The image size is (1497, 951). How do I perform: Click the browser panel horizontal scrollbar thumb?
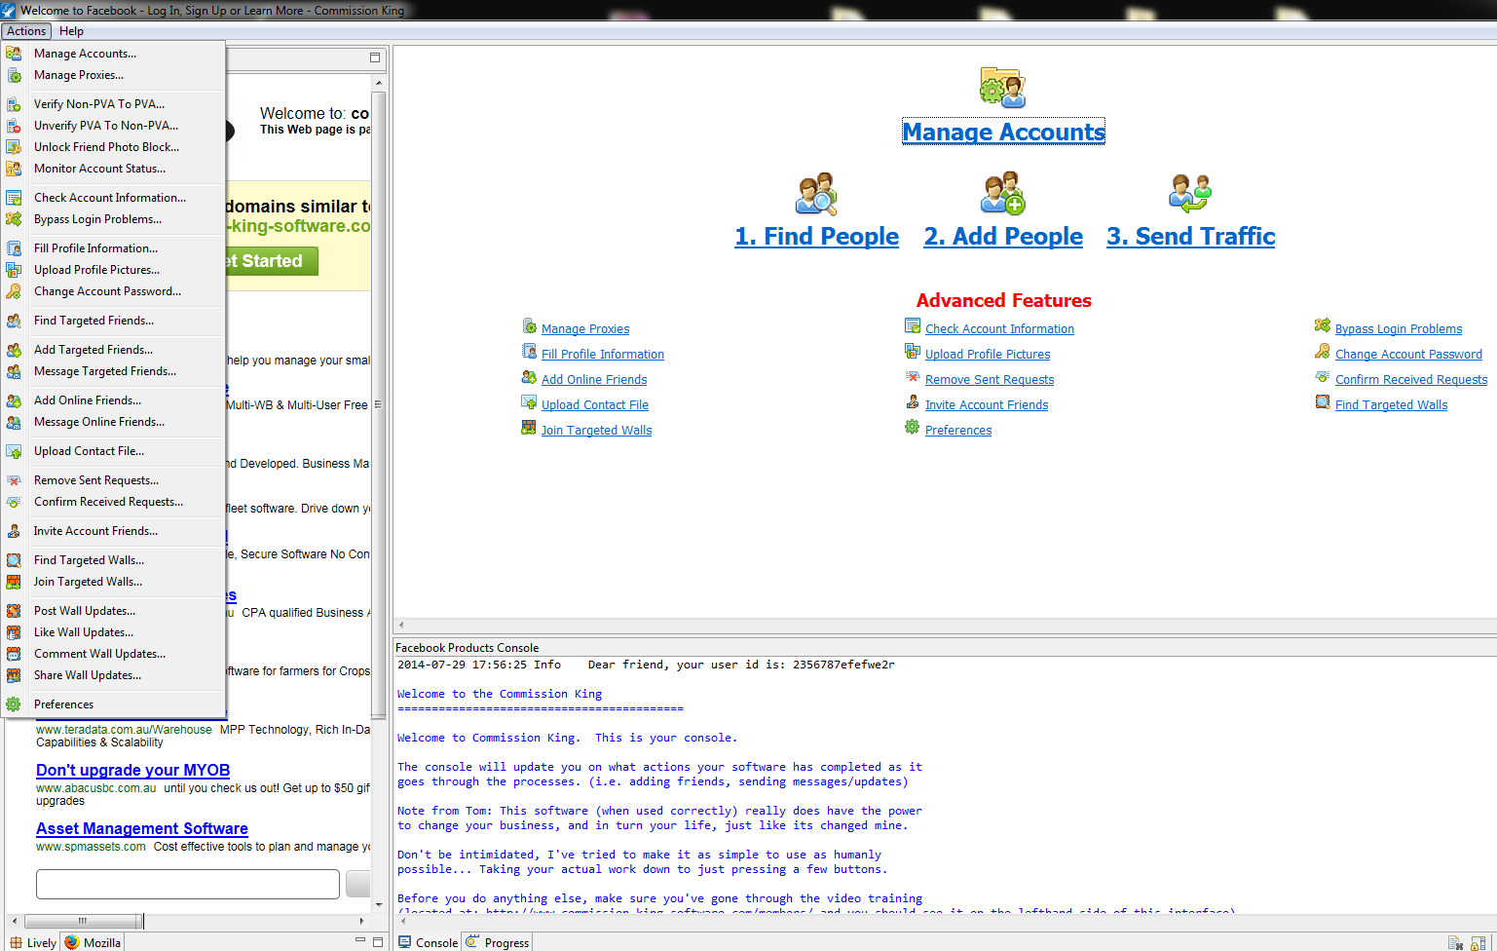84,921
